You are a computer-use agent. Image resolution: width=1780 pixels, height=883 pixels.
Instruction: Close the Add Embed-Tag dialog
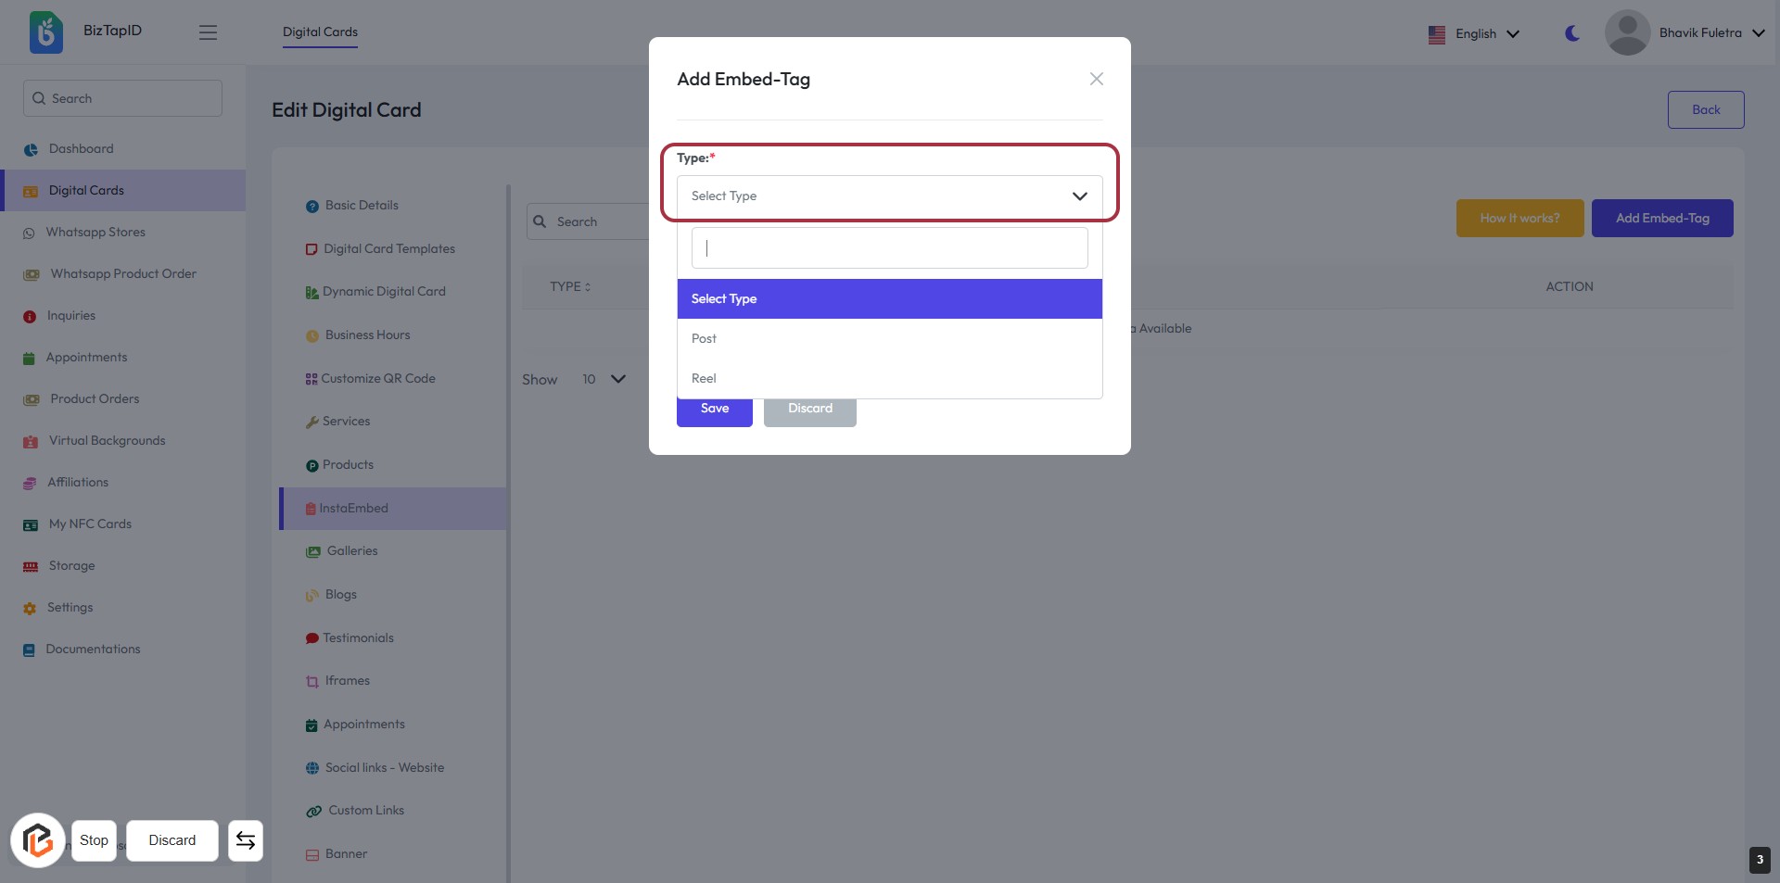pos(1096,80)
